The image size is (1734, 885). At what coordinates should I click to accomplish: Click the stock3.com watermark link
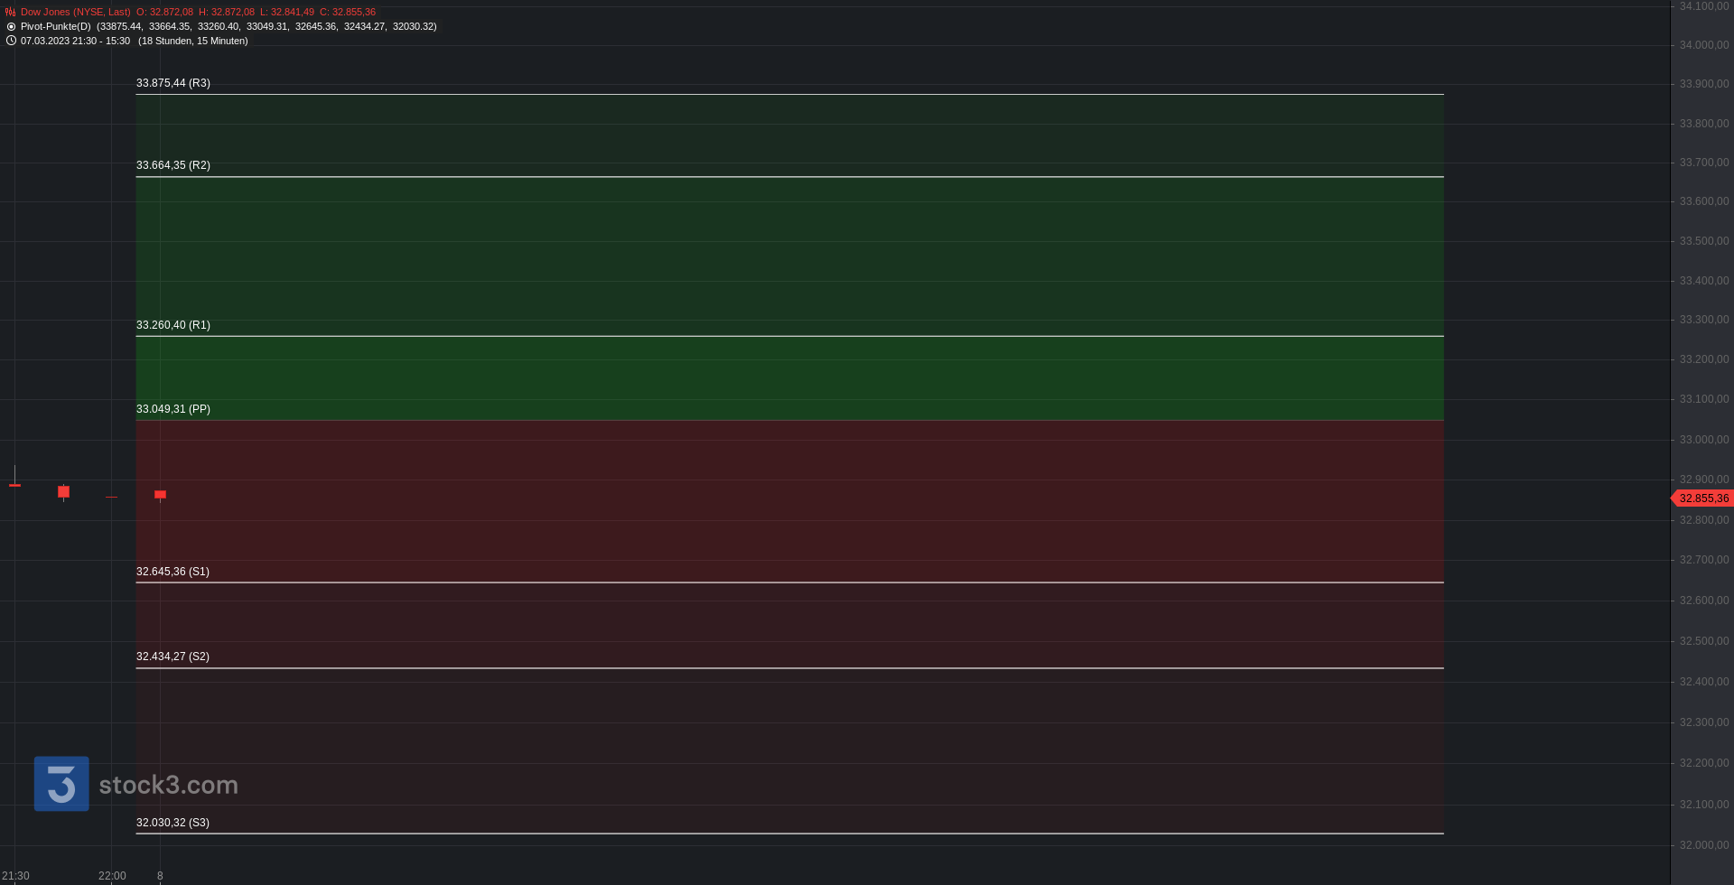tap(169, 785)
